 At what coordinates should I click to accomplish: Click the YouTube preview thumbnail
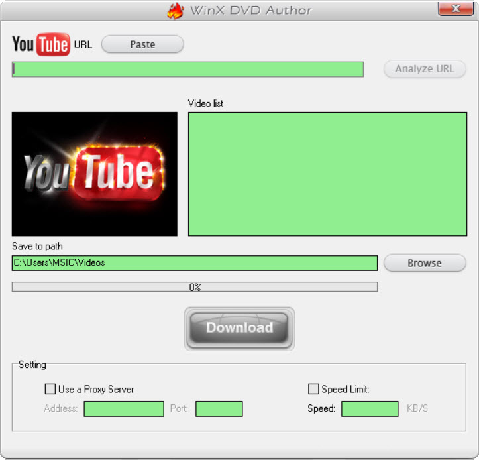tap(94, 174)
